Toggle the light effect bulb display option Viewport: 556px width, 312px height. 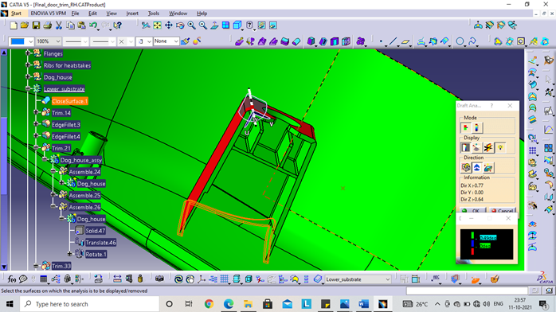coord(500,147)
